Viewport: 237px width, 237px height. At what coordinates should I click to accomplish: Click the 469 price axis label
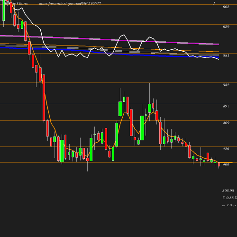226,123
